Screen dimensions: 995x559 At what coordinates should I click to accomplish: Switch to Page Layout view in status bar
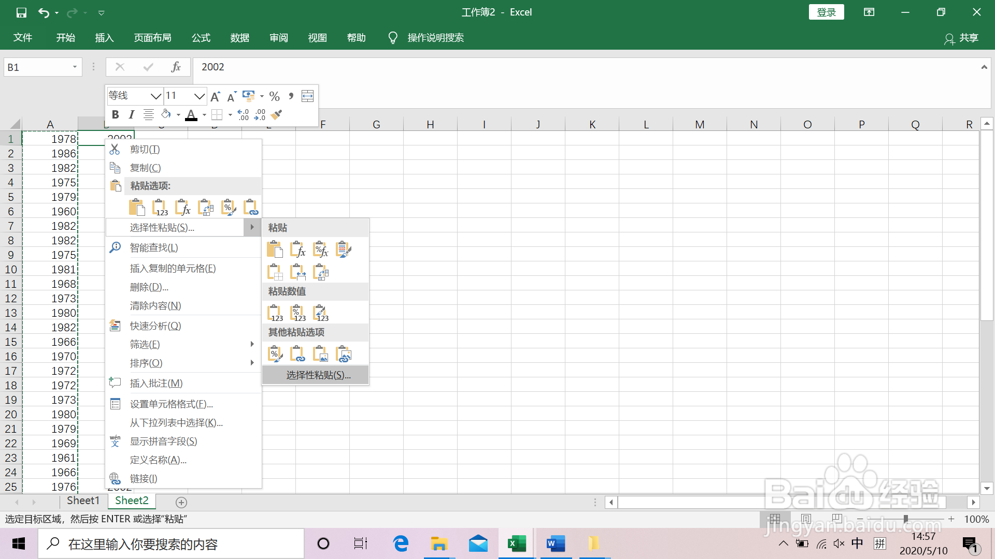point(806,519)
